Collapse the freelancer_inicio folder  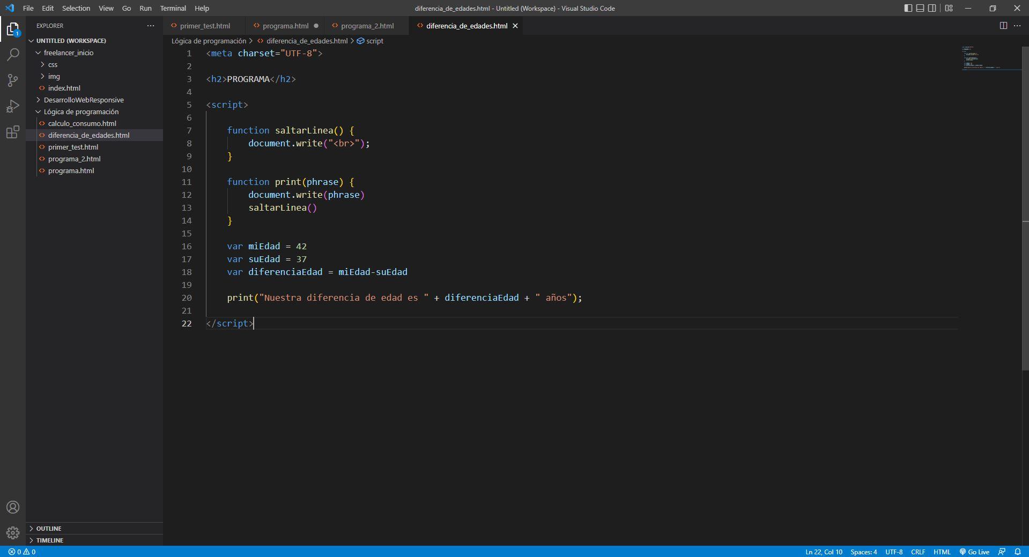click(94, 53)
